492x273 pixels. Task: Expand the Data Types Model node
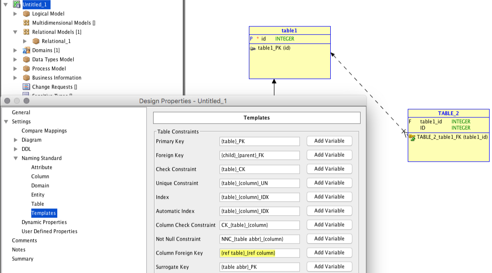coord(15,59)
